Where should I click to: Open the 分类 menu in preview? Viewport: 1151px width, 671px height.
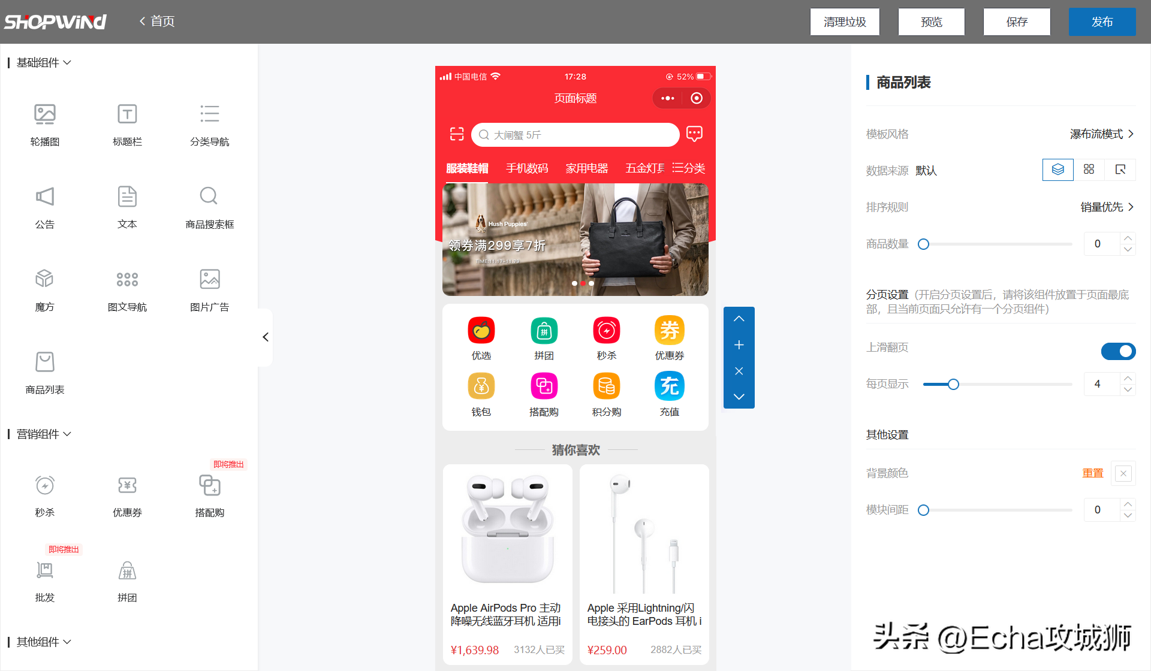coord(689,168)
